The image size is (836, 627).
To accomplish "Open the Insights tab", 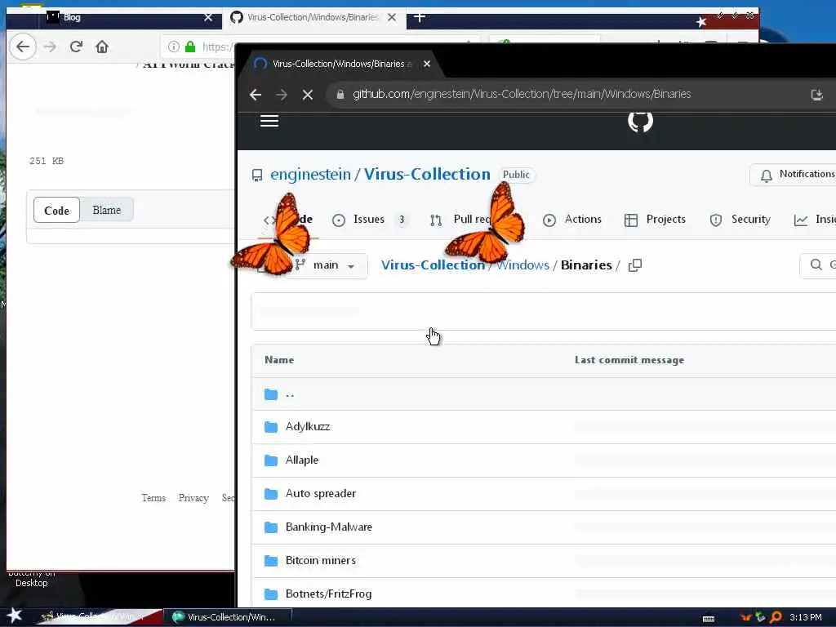I will coord(815,220).
